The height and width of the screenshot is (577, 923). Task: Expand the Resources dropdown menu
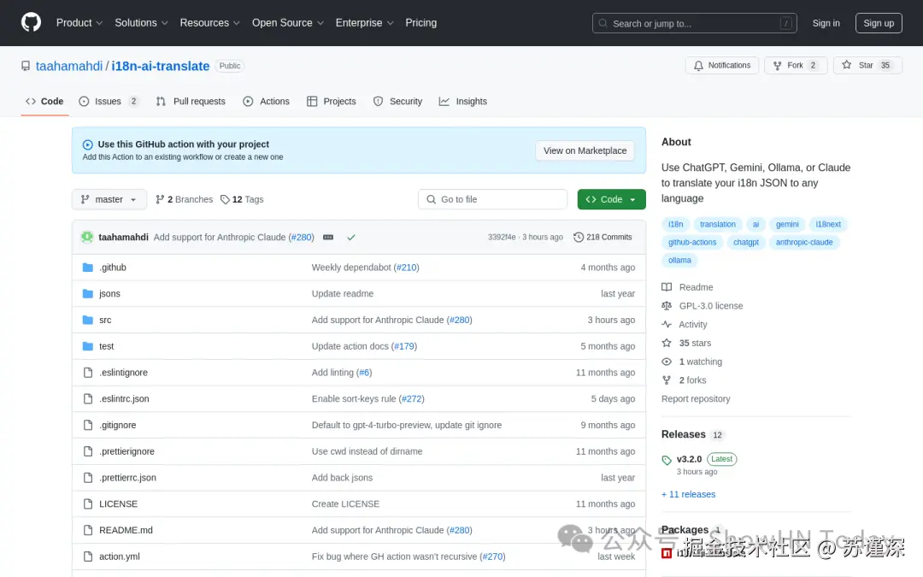(x=209, y=22)
